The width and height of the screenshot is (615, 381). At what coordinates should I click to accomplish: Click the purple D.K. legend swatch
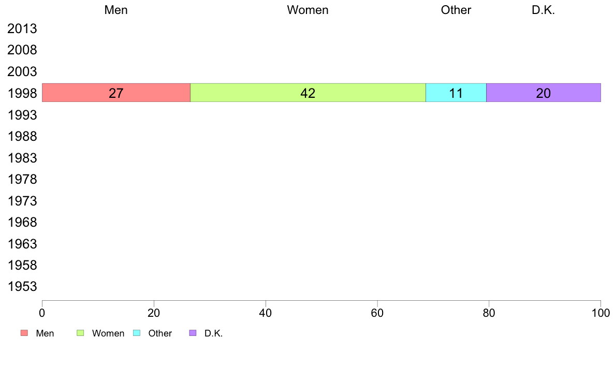193,333
